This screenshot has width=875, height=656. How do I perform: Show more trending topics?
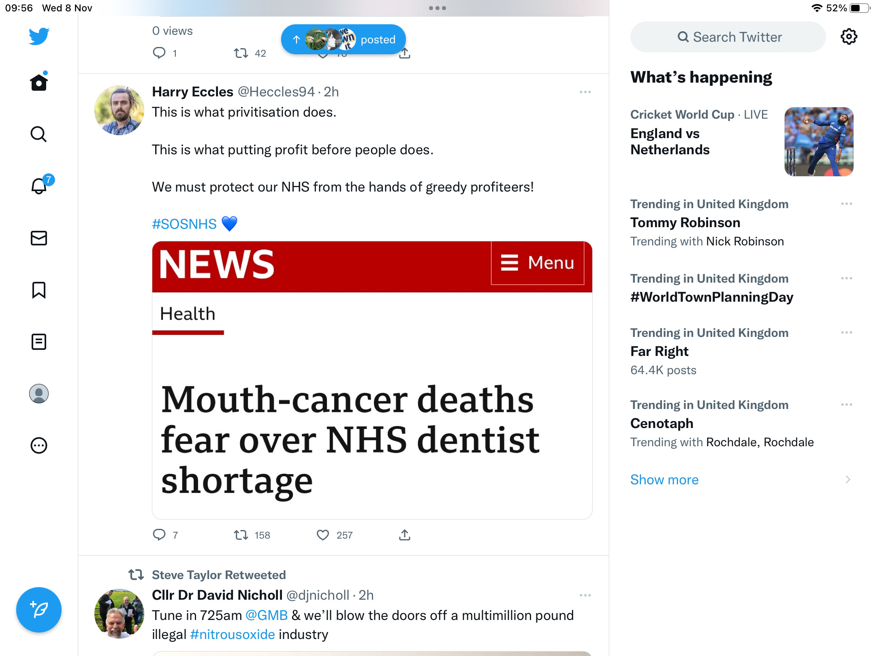pyautogui.click(x=664, y=480)
